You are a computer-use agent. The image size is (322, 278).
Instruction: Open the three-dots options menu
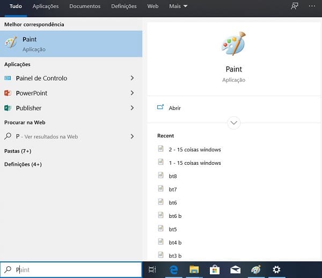tap(312, 6)
